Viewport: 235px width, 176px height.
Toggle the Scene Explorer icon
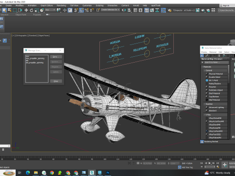135,10
